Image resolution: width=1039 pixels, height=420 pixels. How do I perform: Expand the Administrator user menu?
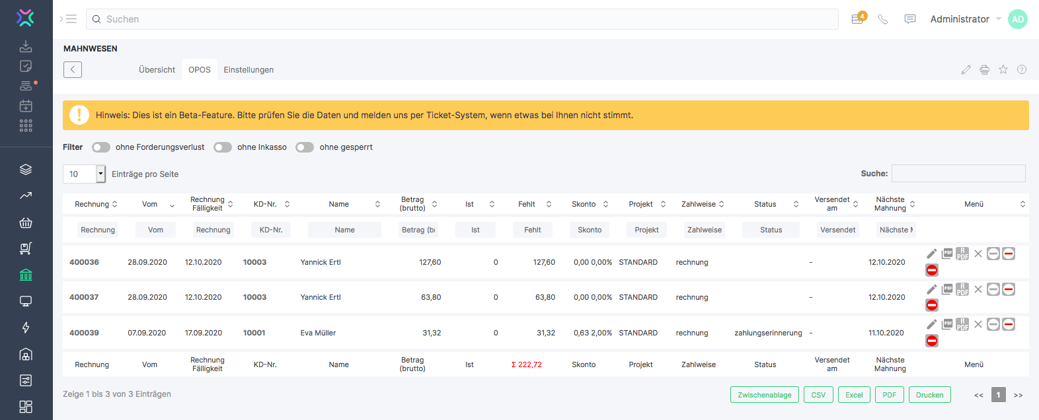tap(965, 19)
